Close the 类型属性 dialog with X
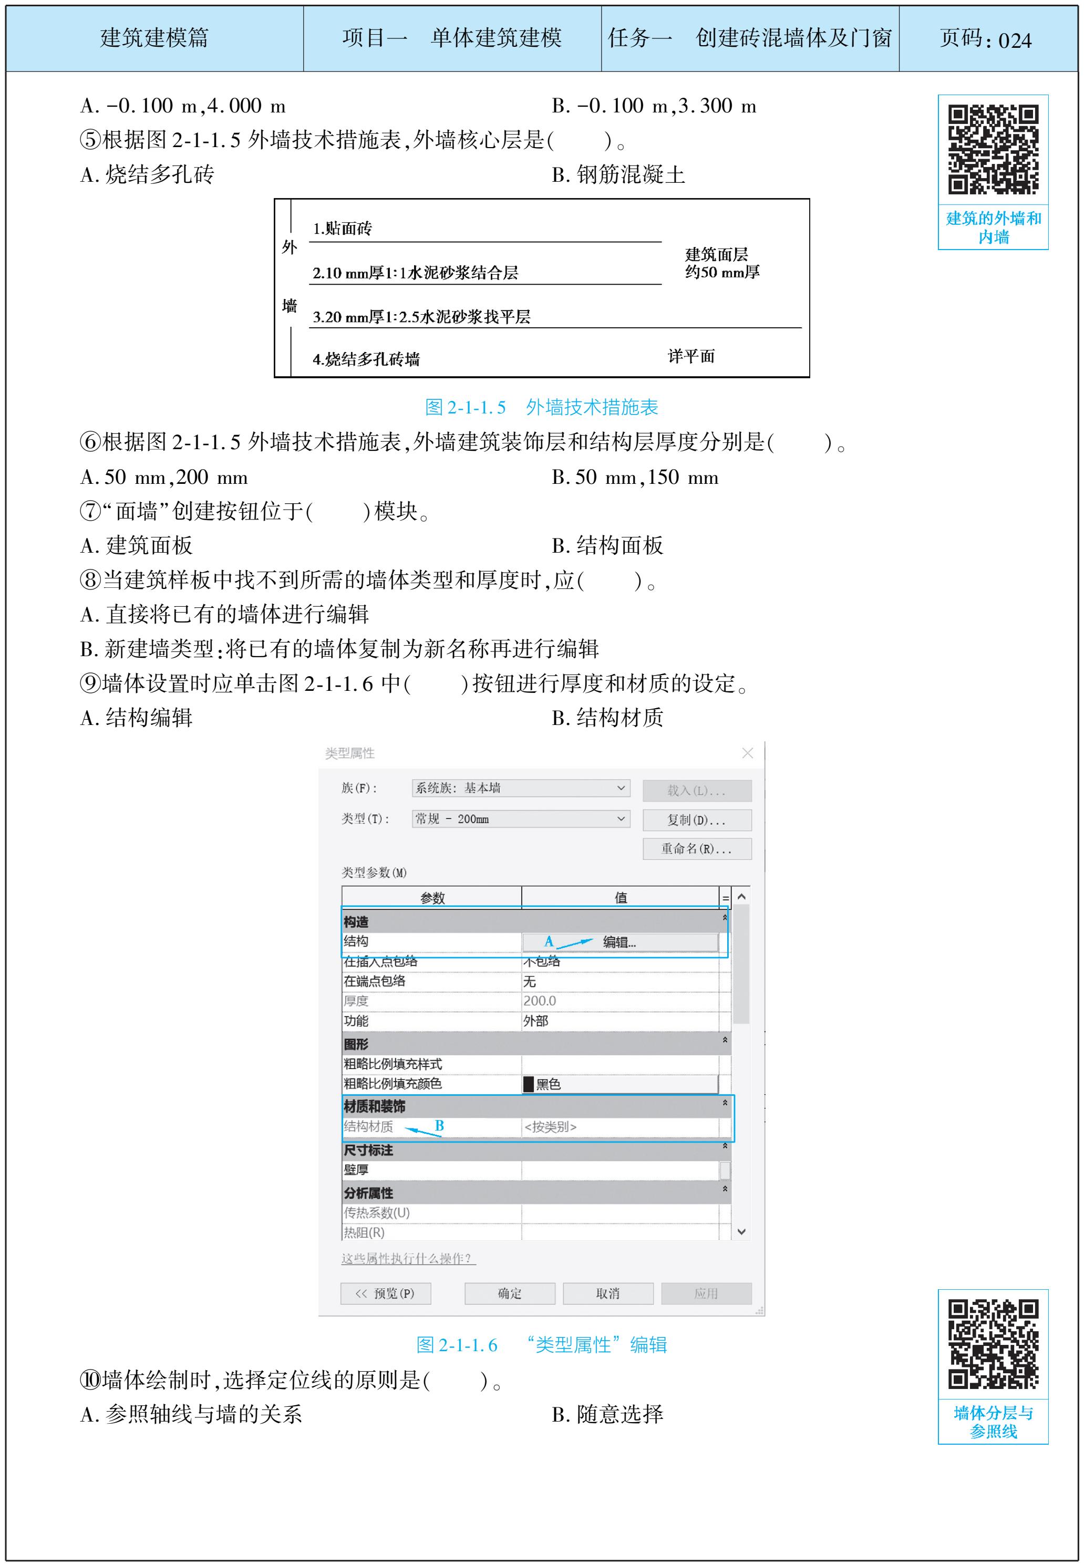The image size is (1084, 1565). click(748, 753)
